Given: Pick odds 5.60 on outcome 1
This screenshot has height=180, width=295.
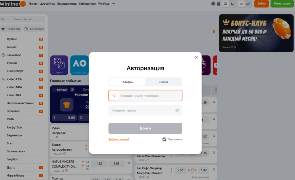Looking at the screenshot, I should pyautogui.click(x=64, y=118).
